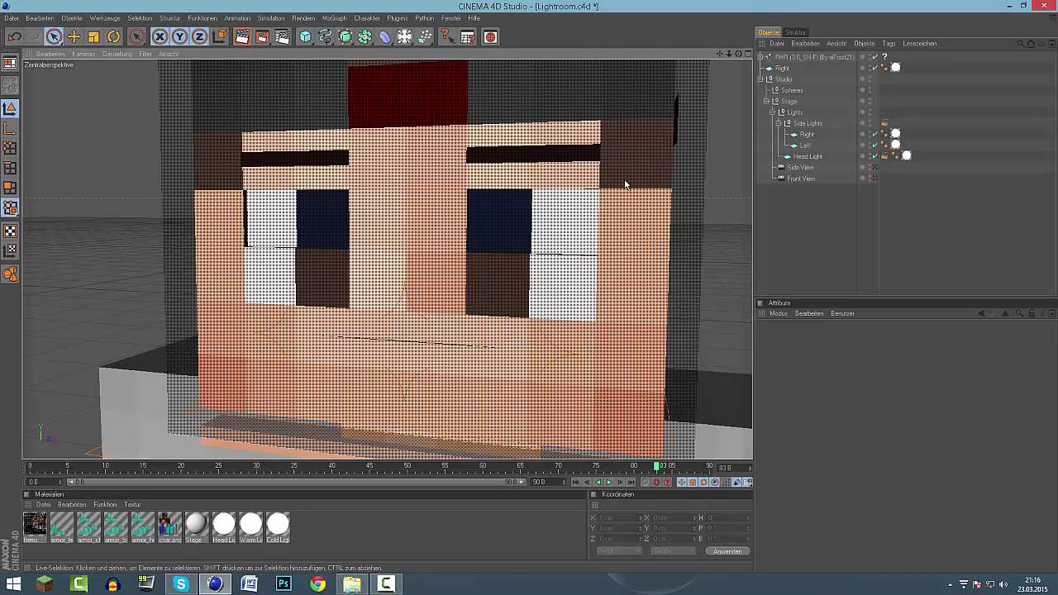Activate the Scale tool

pos(93,37)
